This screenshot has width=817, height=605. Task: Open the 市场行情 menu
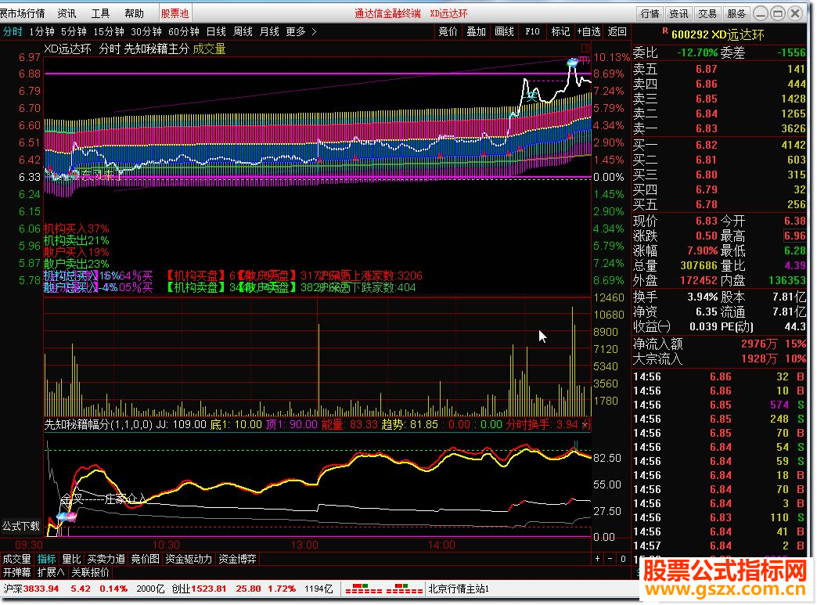coord(23,13)
